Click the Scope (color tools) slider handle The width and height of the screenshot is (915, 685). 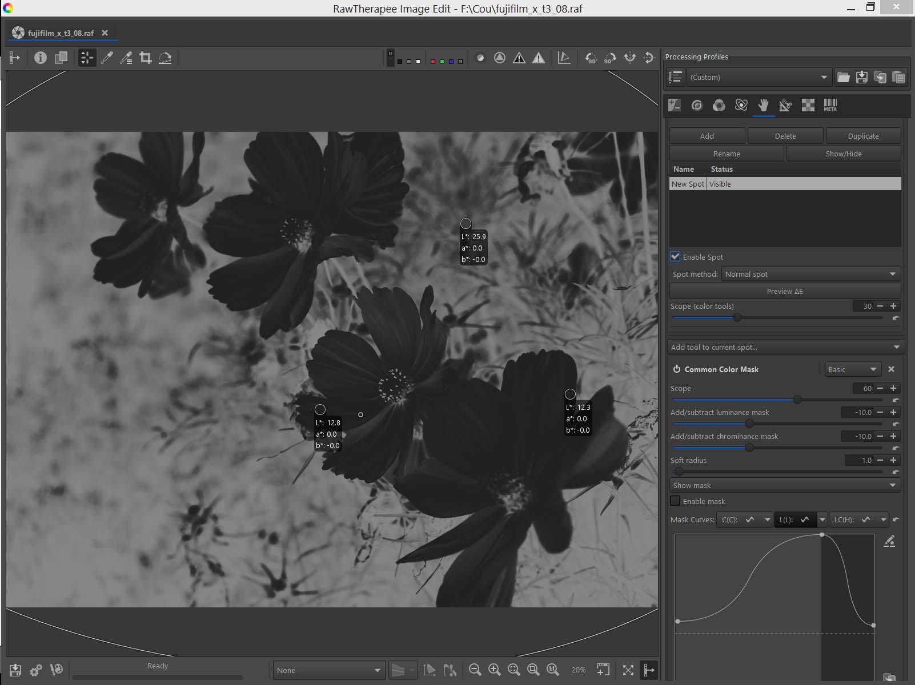coord(737,318)
